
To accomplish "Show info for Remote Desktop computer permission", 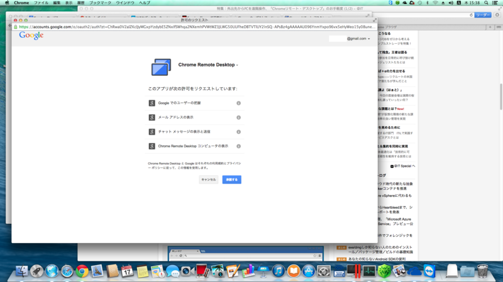I will pyautogui.click(x=238, y=146).
